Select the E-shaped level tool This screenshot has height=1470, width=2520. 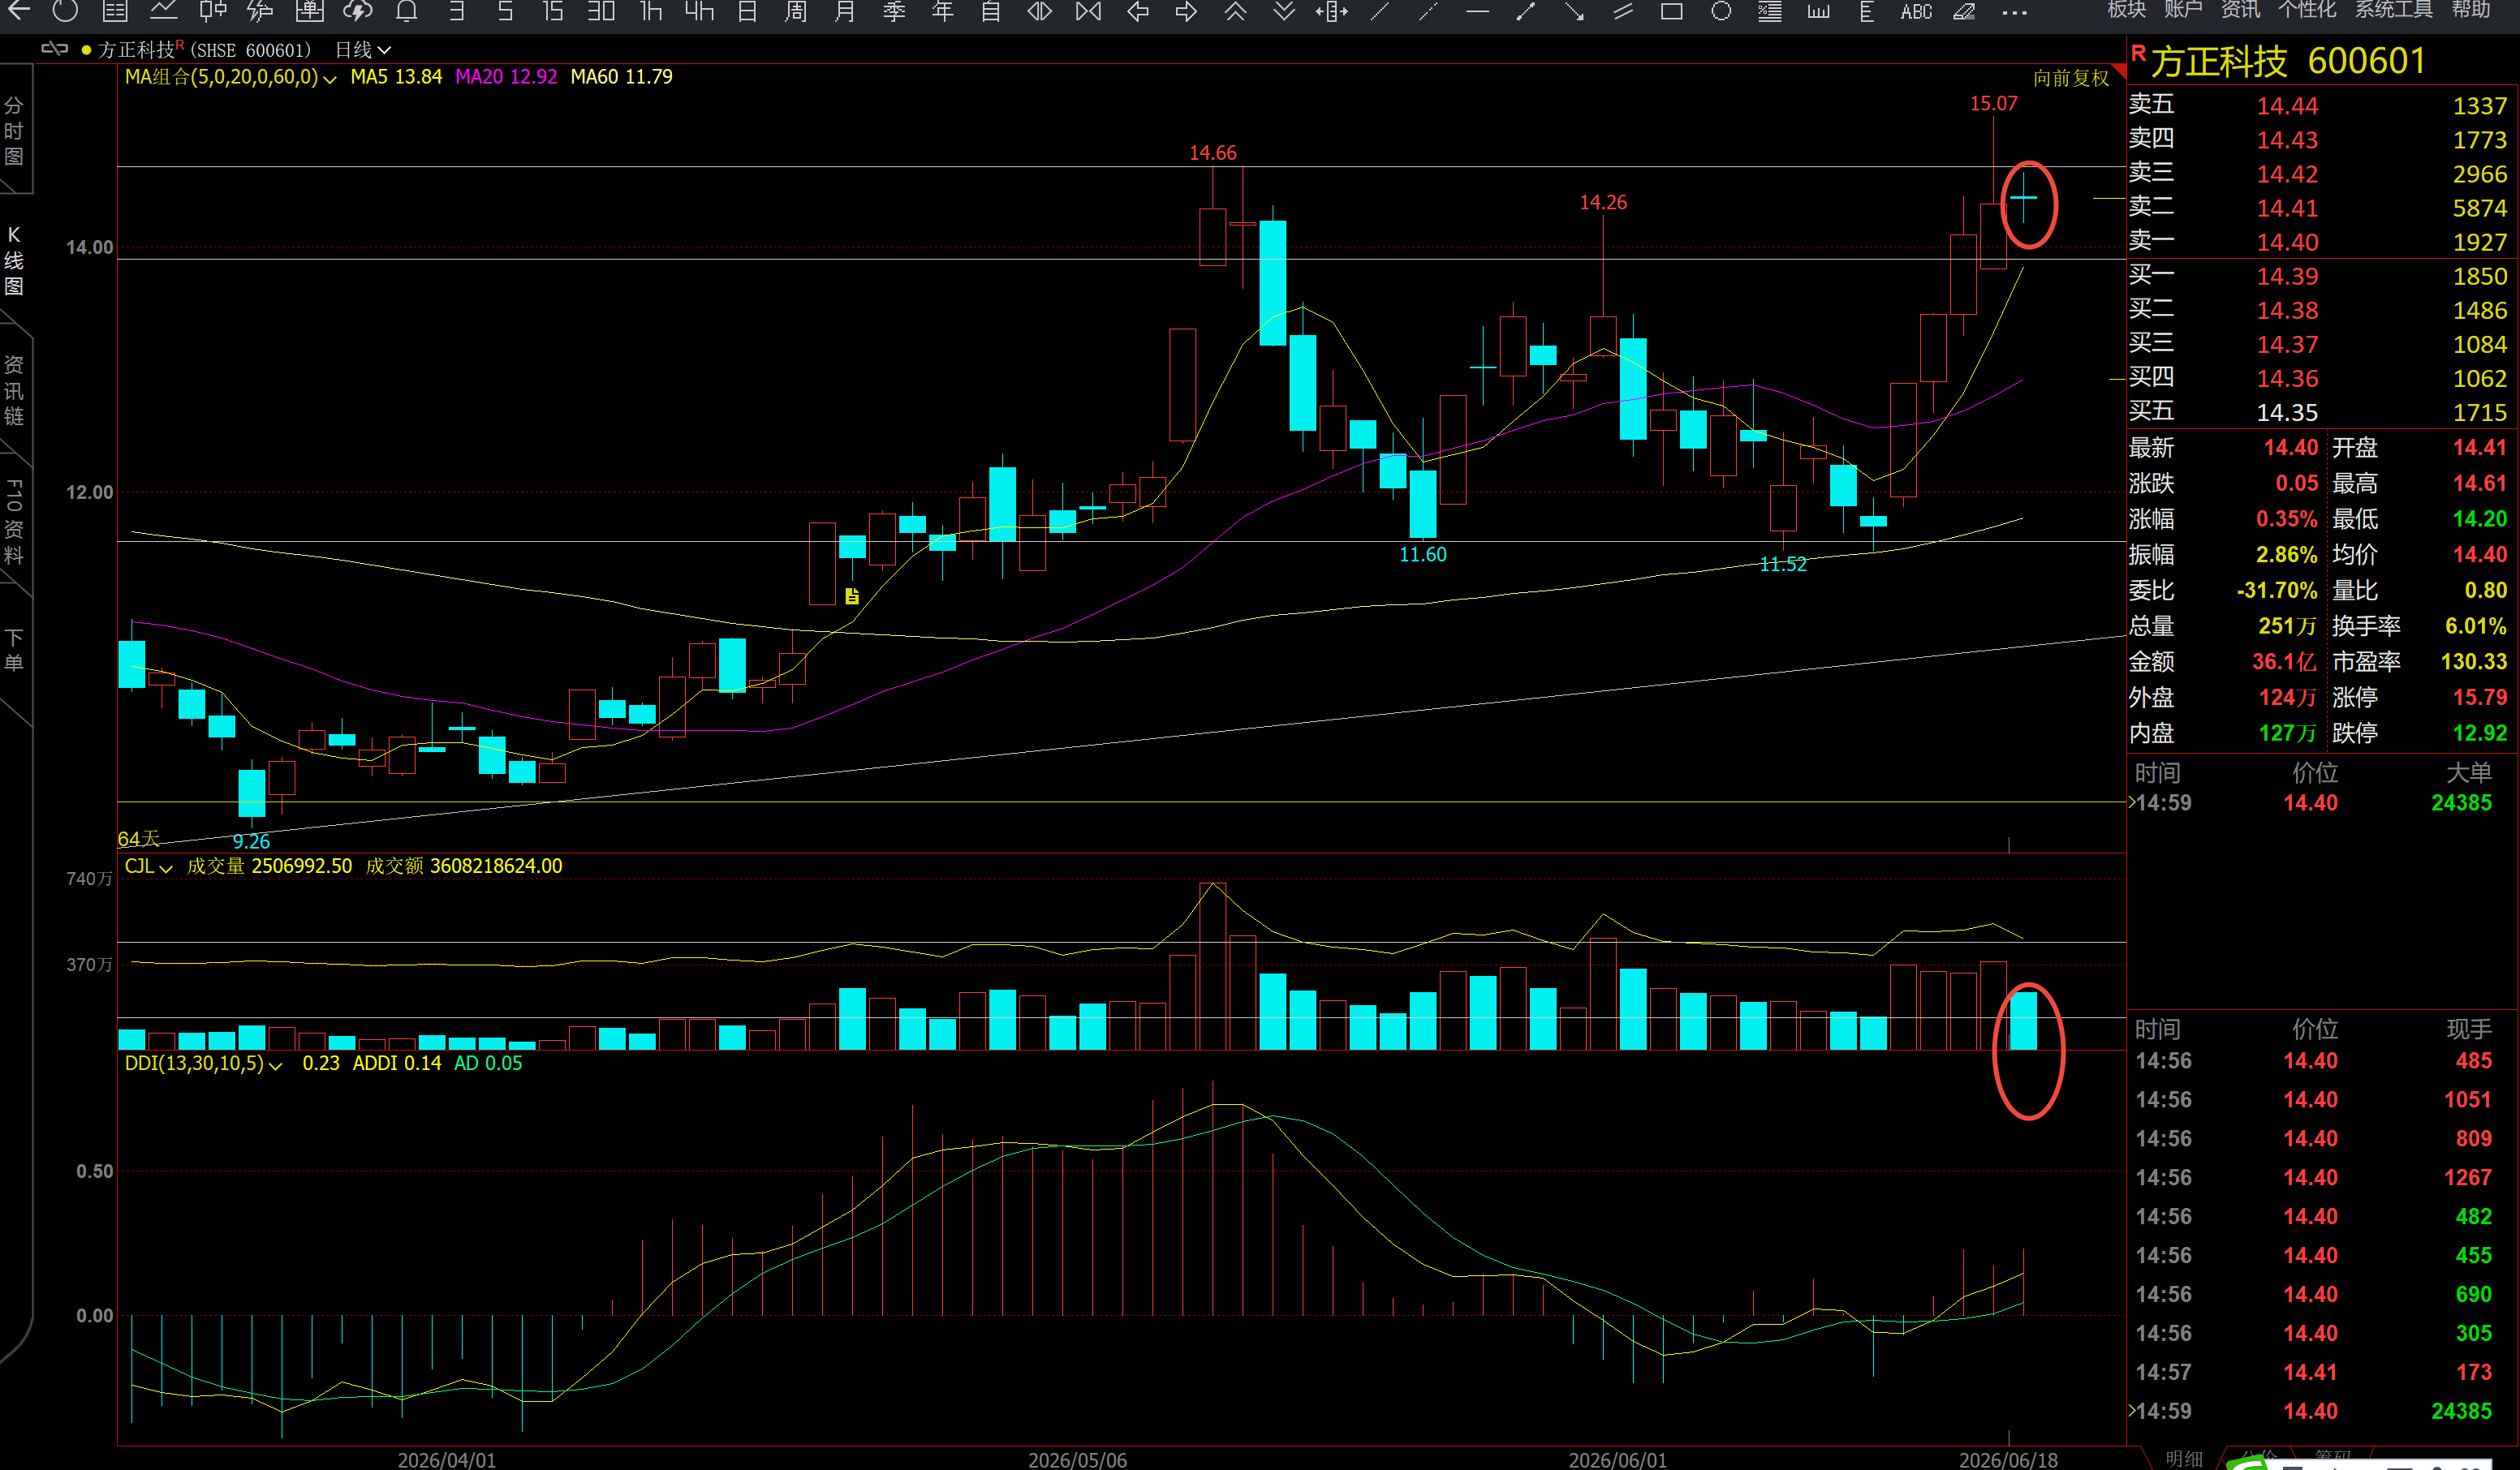[x=1866, y=11]
